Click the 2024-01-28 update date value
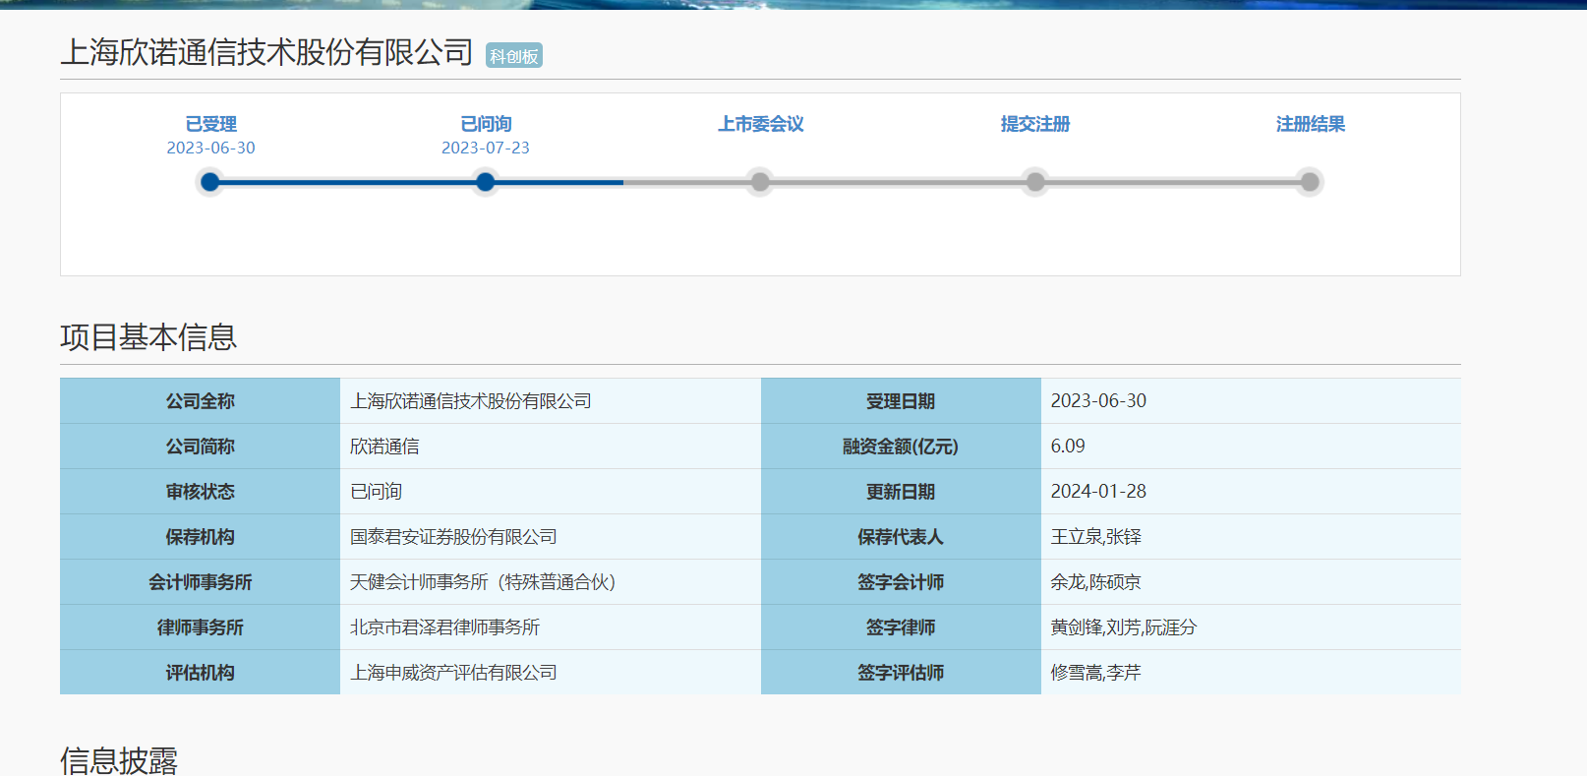The height and width of the screenshot is (776, 1587). (1098, 492)
